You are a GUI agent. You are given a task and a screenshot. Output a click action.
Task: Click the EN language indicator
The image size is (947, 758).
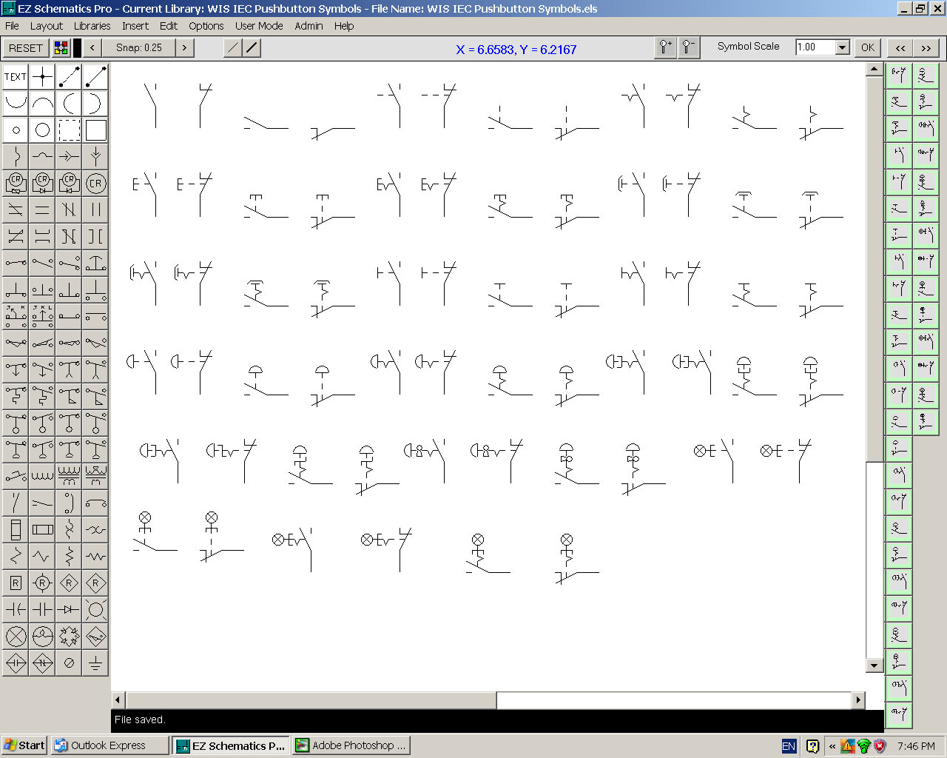pos(789,746)
